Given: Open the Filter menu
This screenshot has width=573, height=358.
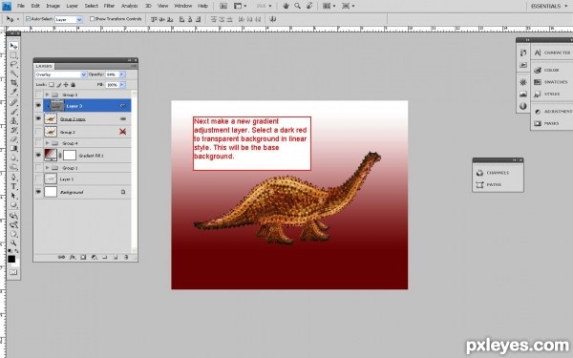Looking at the screenshot, I should (109, 6).
